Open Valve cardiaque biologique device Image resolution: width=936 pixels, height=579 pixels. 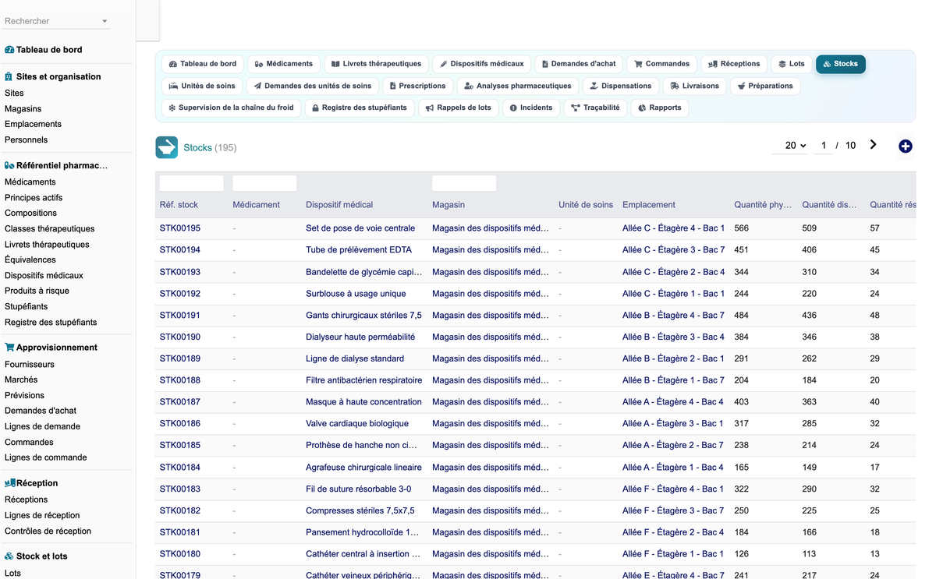click(357, 424)
